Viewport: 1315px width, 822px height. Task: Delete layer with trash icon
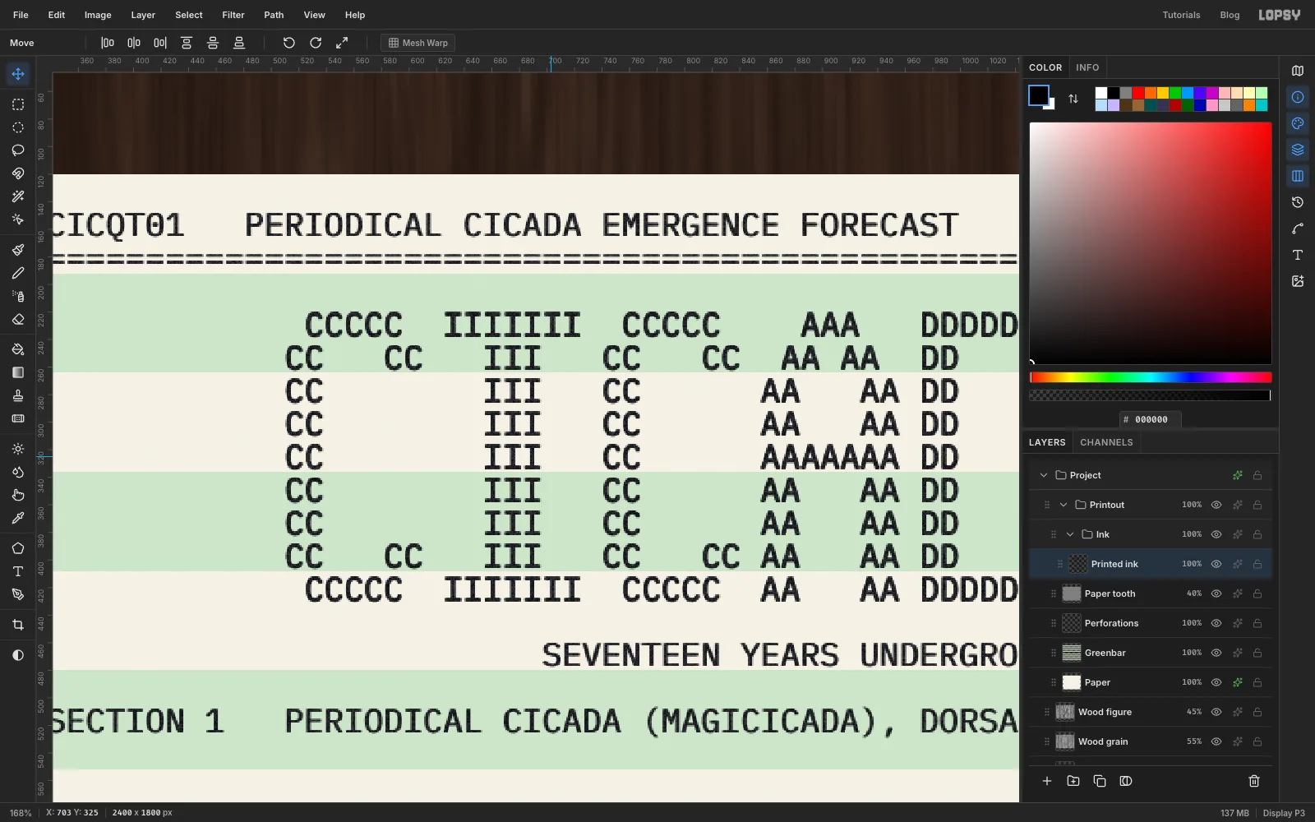[x=1254, y=781]
